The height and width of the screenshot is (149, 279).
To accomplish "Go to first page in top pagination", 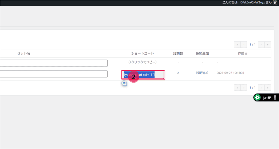I will point(237,44).
